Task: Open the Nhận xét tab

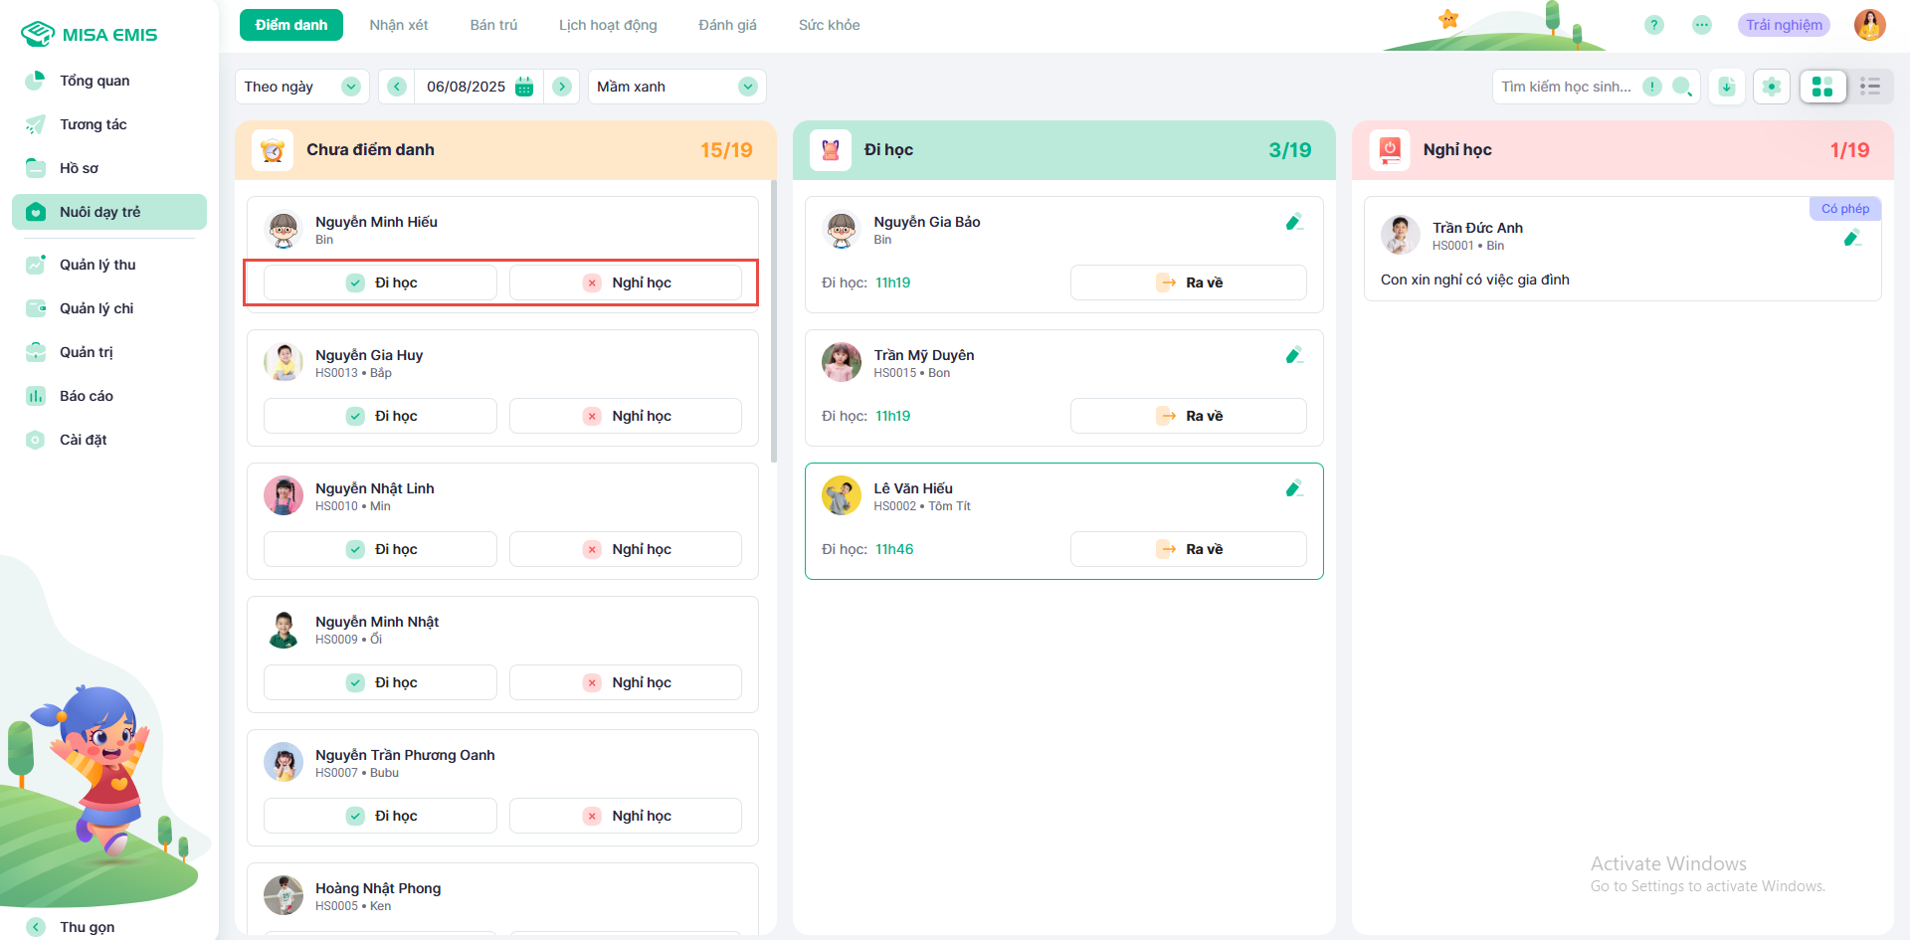Action: tap(399, 25)
